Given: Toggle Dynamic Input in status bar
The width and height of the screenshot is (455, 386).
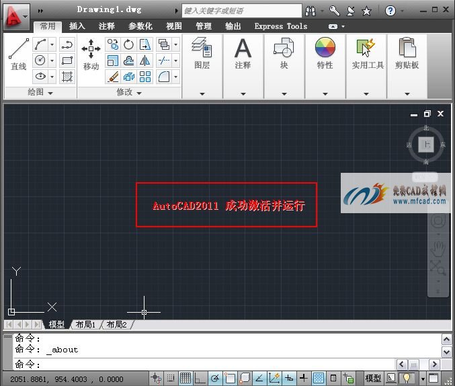Looking at the screenshot, I should click(x=289, y=378).
